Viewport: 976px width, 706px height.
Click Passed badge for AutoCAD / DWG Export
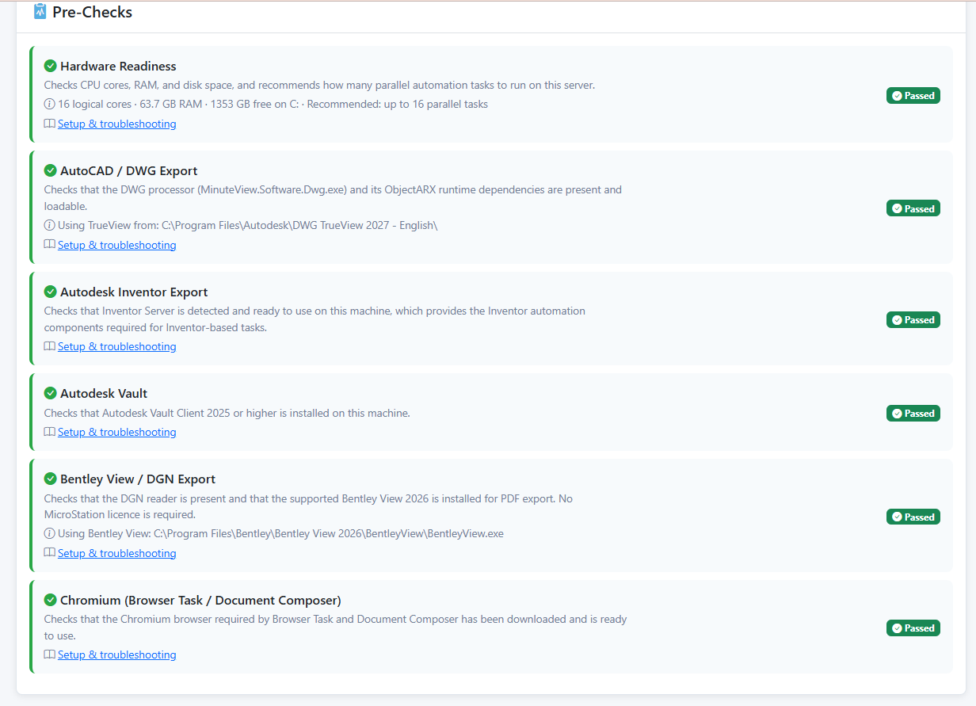(x=913, y=208)
